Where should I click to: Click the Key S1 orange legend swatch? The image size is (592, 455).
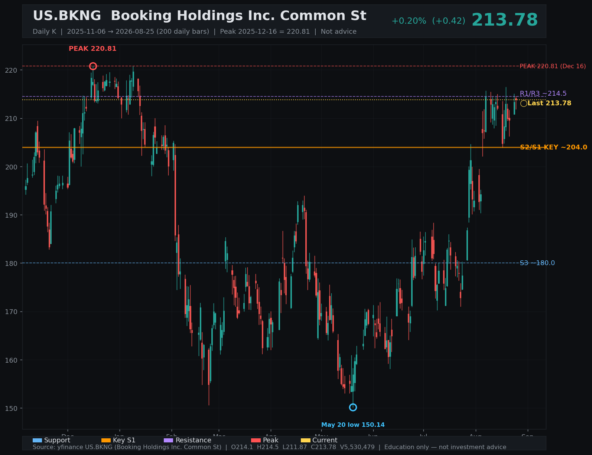[x=106, y=440]
